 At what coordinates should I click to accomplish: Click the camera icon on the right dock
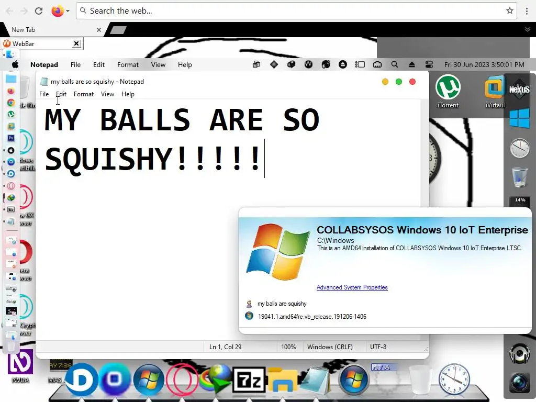point(520,382)
